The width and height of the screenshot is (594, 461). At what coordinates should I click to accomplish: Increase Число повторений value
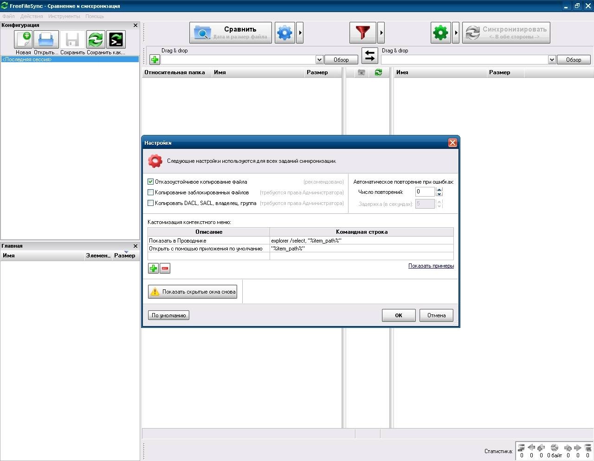439,189
